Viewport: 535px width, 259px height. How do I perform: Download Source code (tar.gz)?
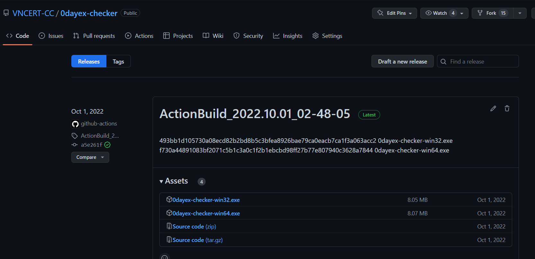click(198, 240)
